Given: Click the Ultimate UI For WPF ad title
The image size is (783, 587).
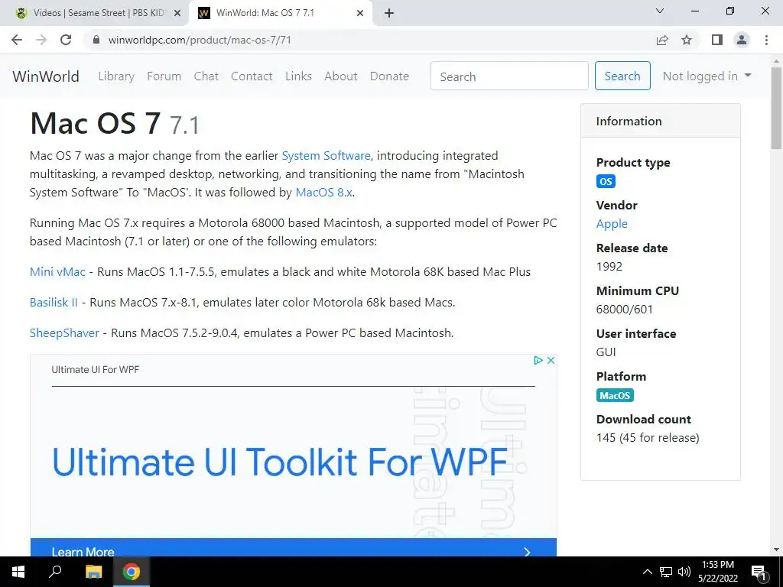Looking at the screenshot, I should pos(96,370).
